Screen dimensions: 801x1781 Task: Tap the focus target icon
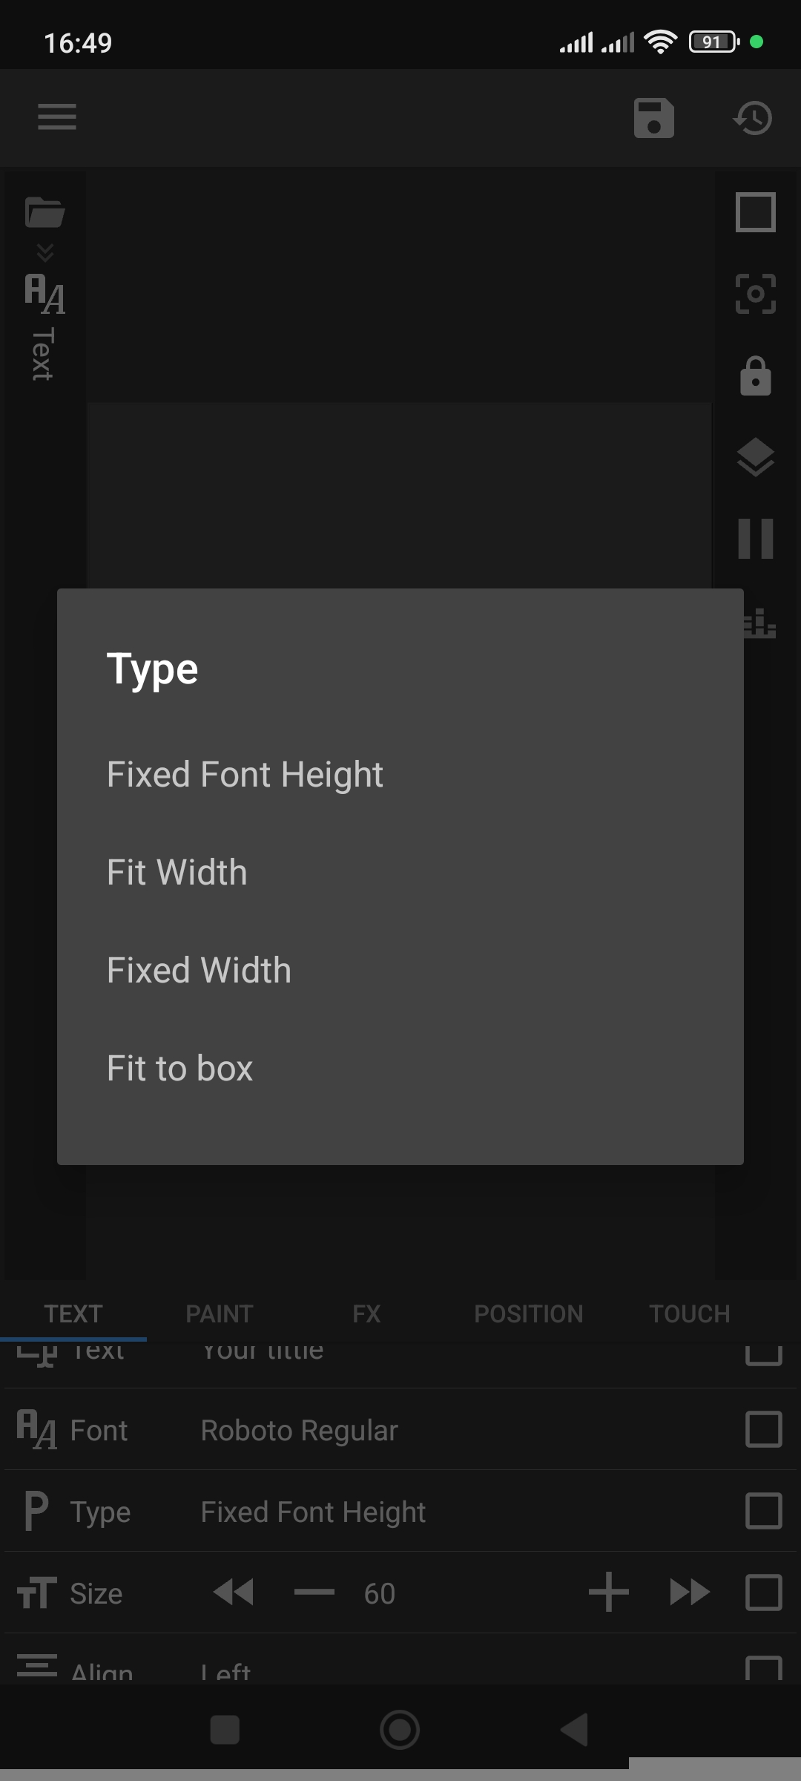click(755, 294)
